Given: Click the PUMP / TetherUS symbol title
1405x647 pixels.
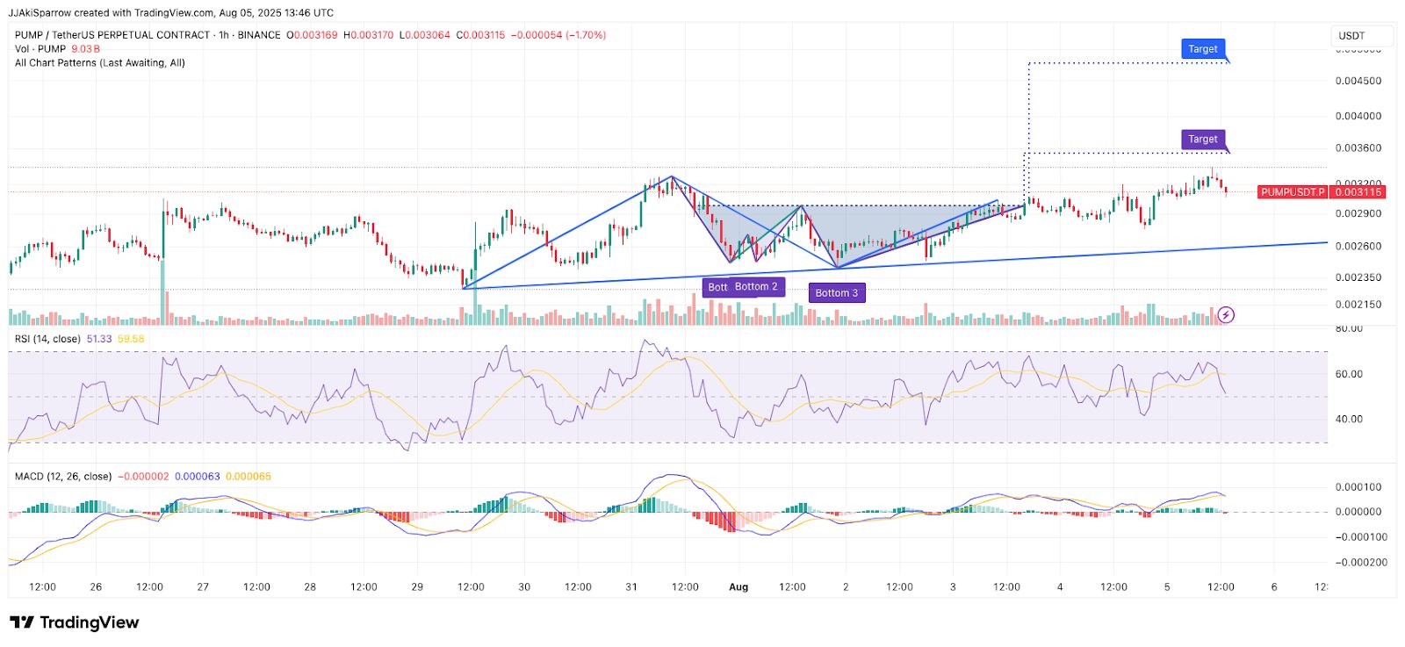Looking at the screenshot, I should tap(112, 35).
